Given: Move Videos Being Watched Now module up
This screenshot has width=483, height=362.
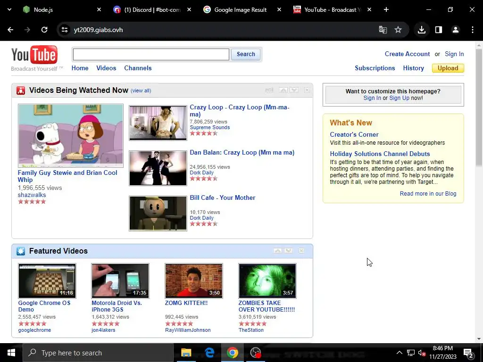Looking at the screenshot, I should [283, 90].
